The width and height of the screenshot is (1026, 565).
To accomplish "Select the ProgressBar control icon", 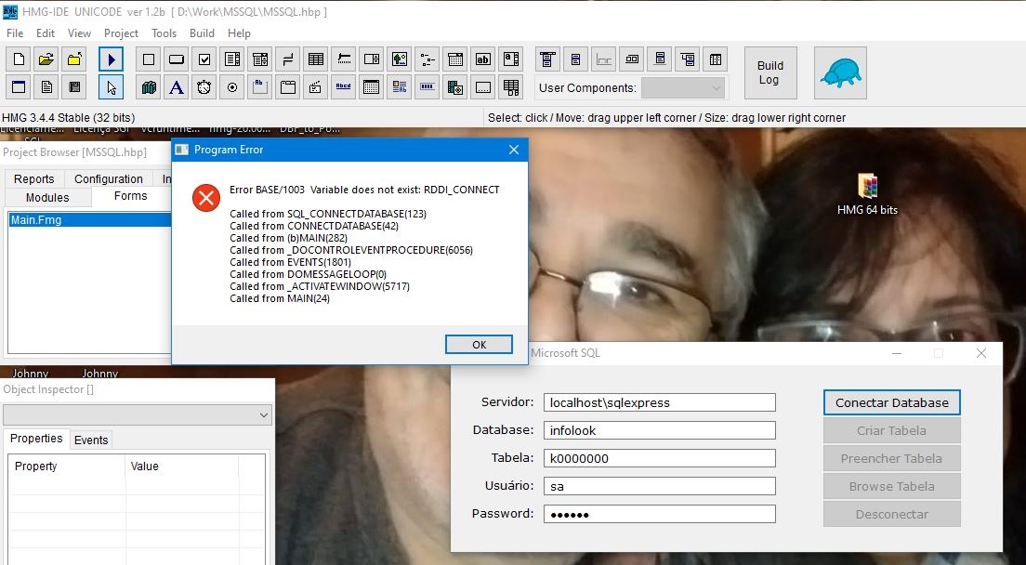I will pos(427,87).
